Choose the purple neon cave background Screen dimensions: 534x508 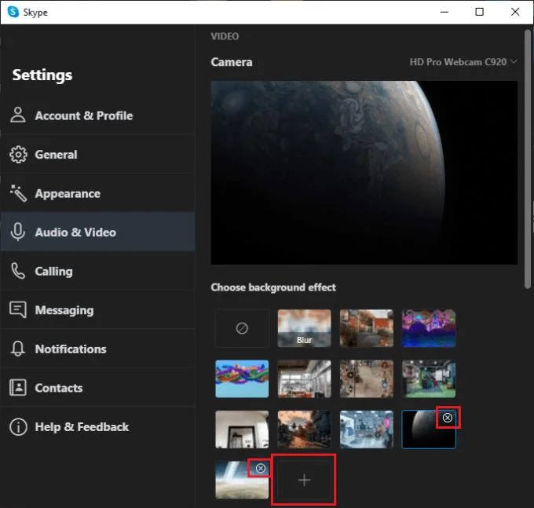429,328
